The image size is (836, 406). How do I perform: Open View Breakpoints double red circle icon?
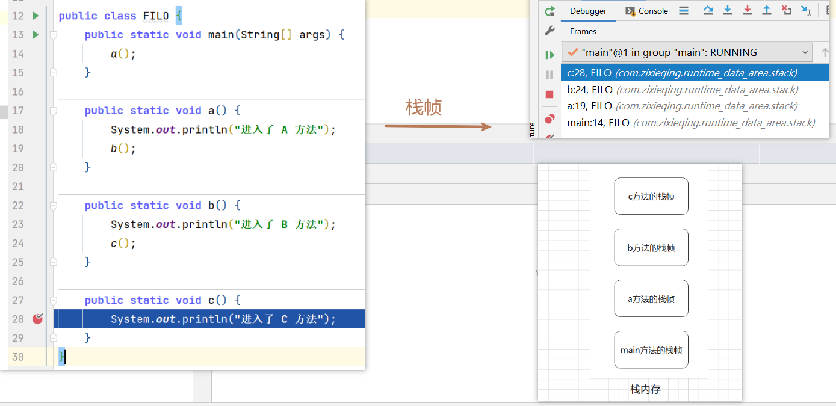(550, 118)
